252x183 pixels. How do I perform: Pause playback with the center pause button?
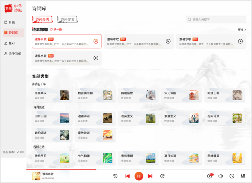[139, 176]
